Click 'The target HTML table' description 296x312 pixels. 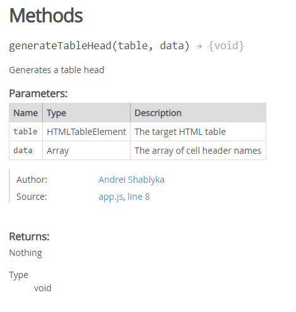pos(180,132)
